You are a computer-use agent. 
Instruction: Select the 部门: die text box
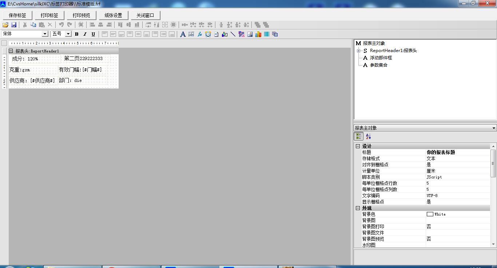pyautogui.click(x=83, y=80)
